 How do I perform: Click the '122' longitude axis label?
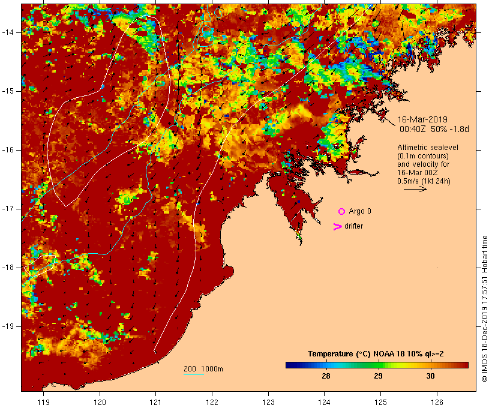[212, 403]
